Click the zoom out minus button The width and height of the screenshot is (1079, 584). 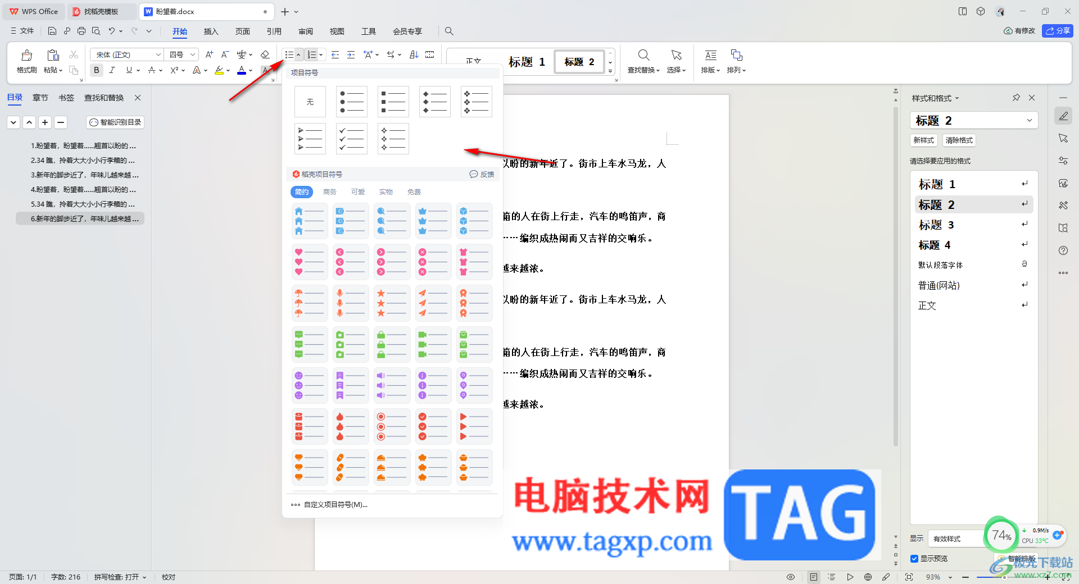click(x=965, y=577)
